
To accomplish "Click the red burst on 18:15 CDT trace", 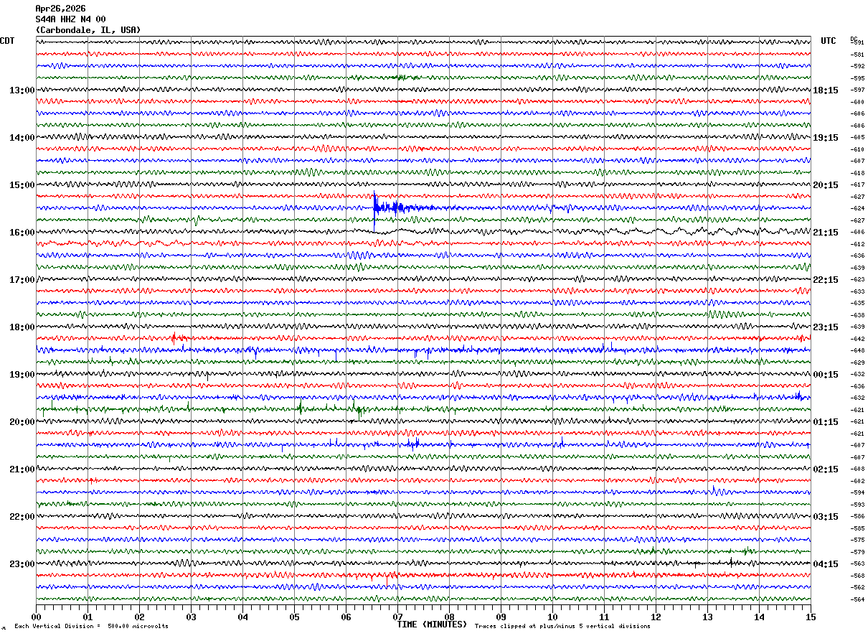I will click(177, 338).
